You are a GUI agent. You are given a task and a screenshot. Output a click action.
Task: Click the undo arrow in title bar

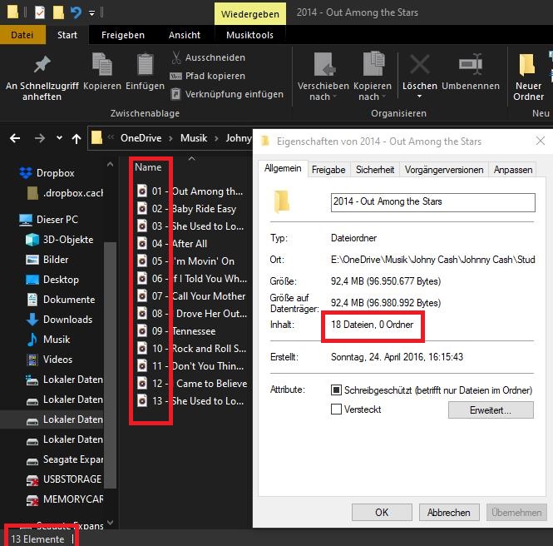pos(76,12)
